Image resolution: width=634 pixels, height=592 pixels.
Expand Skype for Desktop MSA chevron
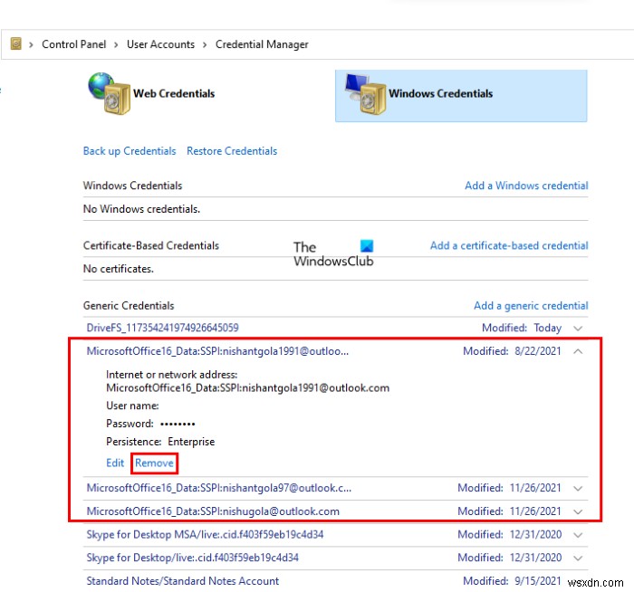pyautogui.click(x=578, y=535)
